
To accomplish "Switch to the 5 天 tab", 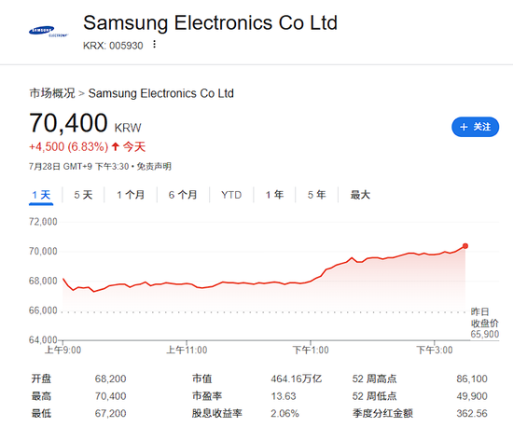I will pos(83,195).
